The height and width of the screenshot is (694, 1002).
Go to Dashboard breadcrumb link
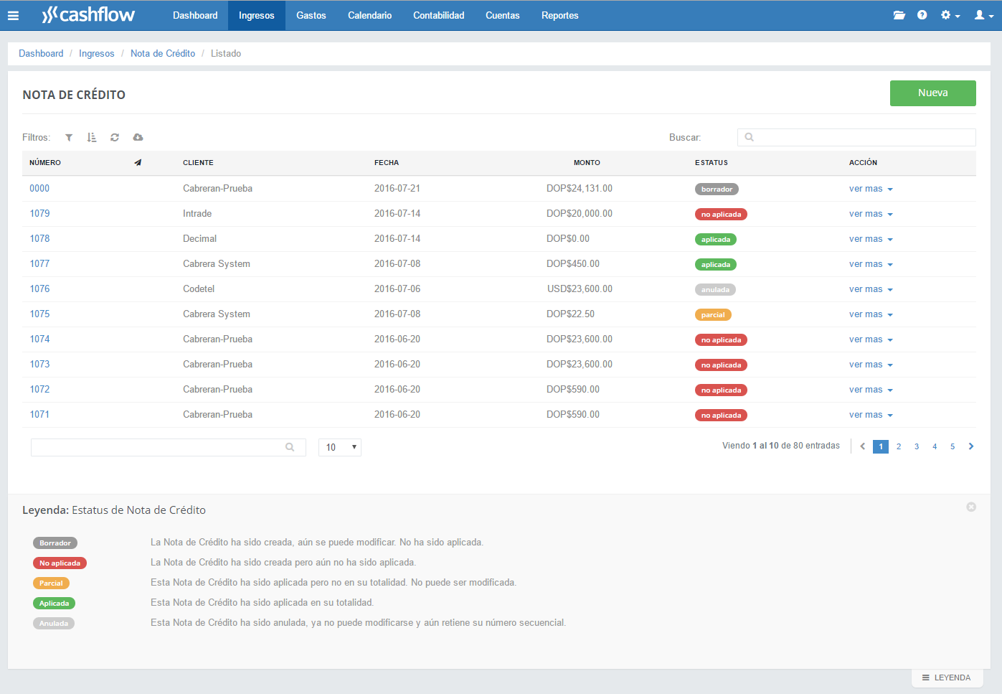pyautogui.click(x=41, y=53)
